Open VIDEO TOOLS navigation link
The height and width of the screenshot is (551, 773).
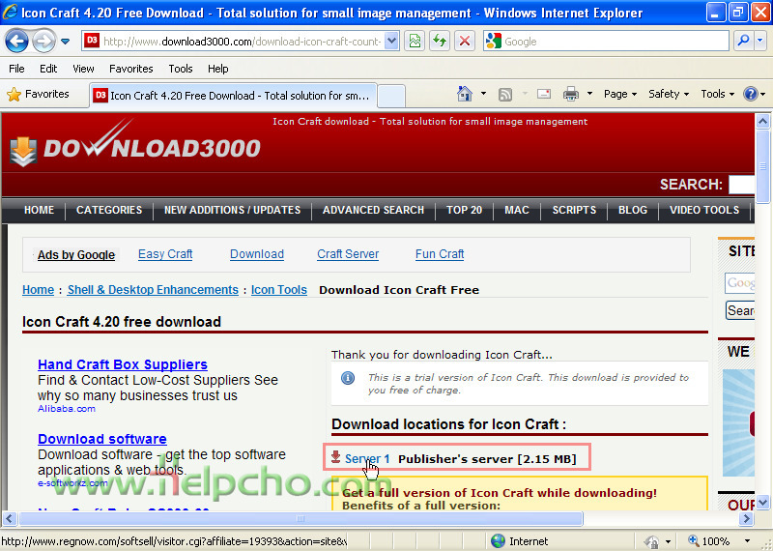tap(704, 210)
